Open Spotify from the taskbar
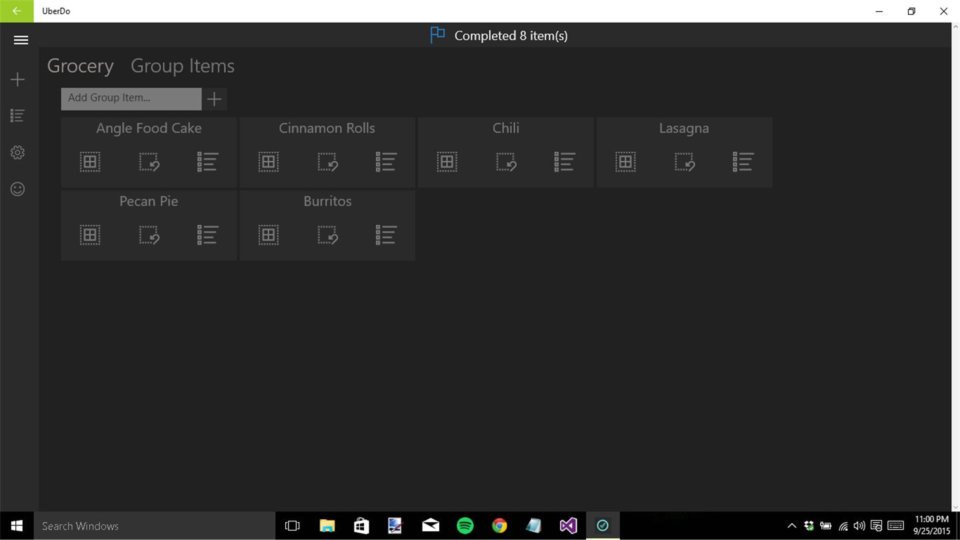Image resolution: width=960 pixels, height=540 pixels. click(465, 526)
